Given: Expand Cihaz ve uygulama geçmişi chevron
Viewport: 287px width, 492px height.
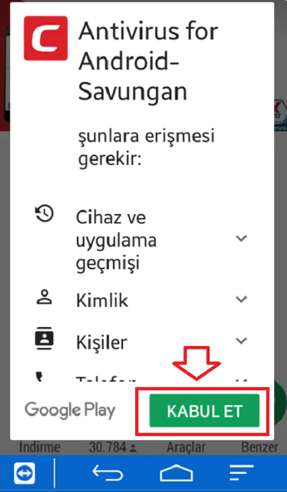Looking at the screenshot, I should click(x=241, y=238).
